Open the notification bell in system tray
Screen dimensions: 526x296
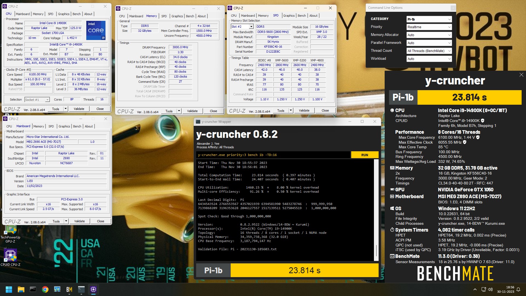pos(518,289)
